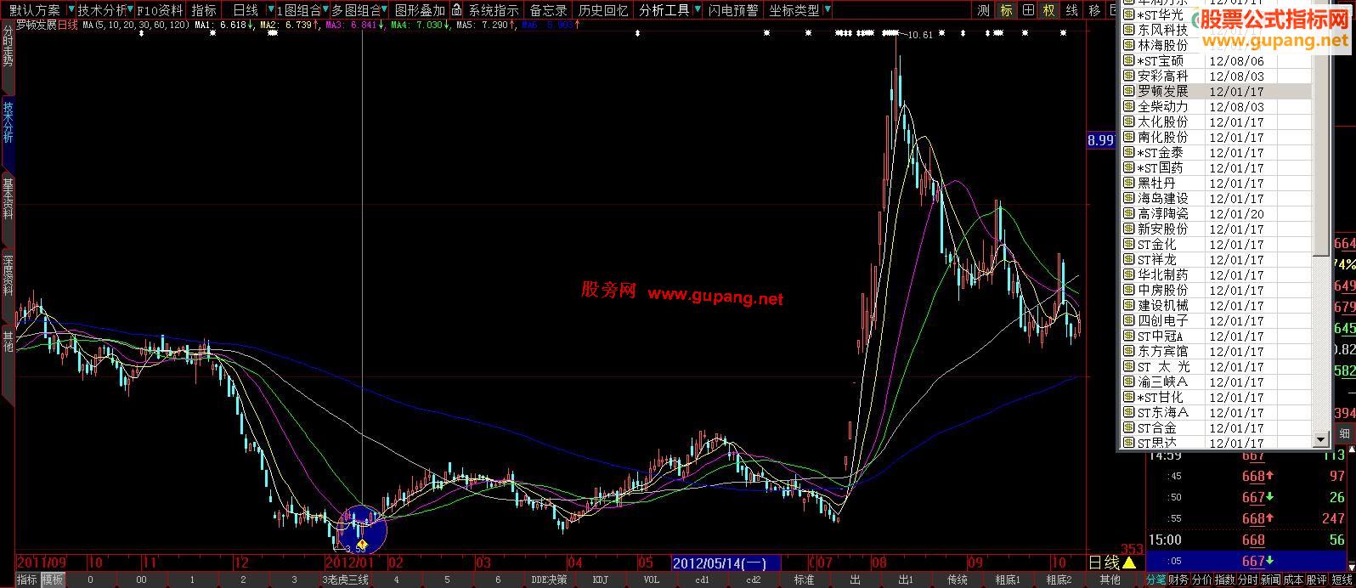This screenshot has width=1356, height=588.
Task: Click the stock icon beside 渝三峡A
Action: tap(1128, 382)
